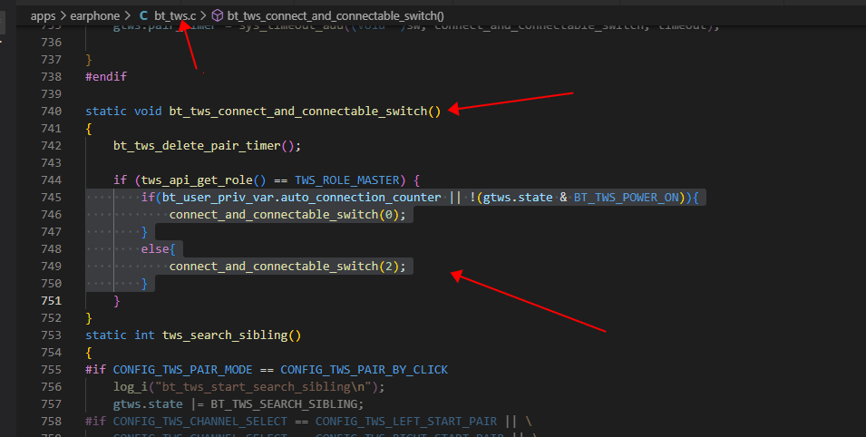Click line number 752

tap(52, 317)
